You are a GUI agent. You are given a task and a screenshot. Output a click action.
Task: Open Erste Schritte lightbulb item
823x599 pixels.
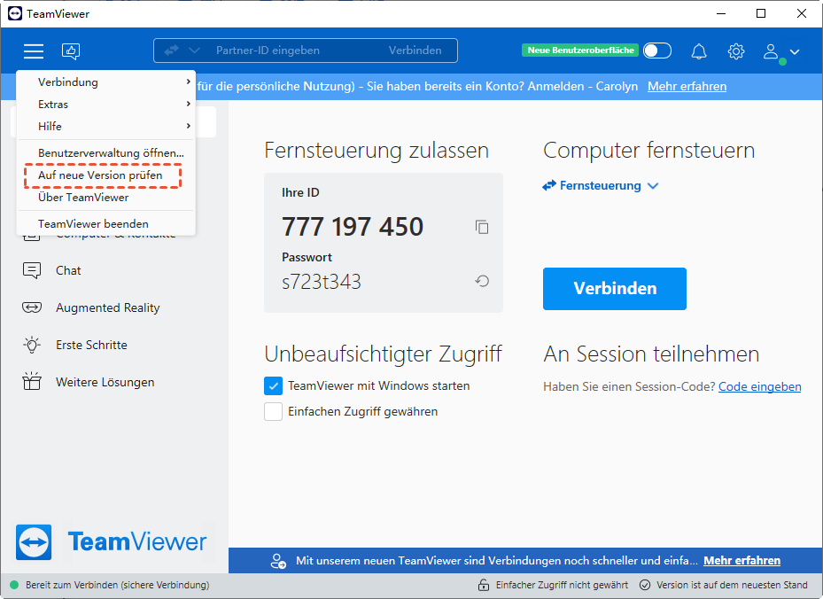[x=91, y=345]
